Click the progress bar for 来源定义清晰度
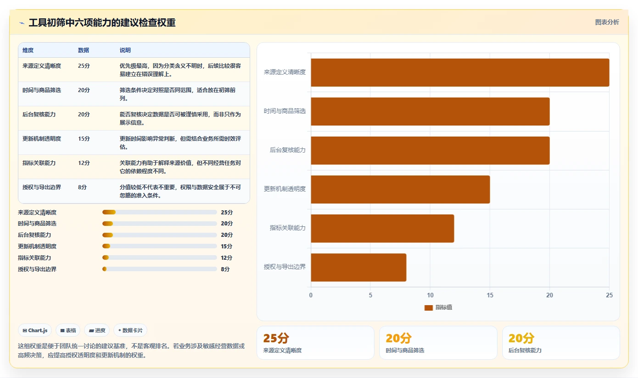The image size is (638, 378). (159, 212)
